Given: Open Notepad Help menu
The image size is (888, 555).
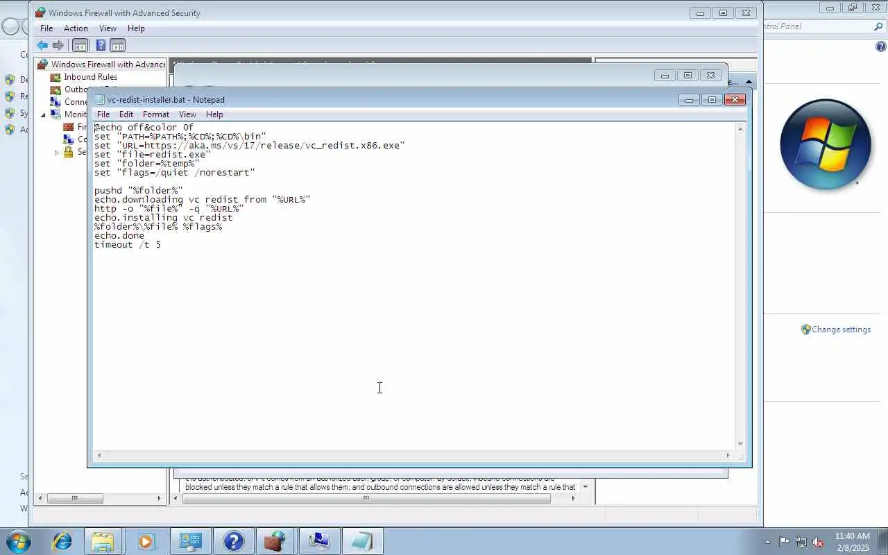Looking at the screenshot, I should [214, 114].
